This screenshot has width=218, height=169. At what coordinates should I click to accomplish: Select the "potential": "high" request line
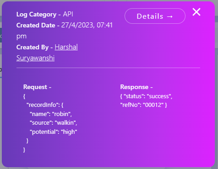(54, 132)
